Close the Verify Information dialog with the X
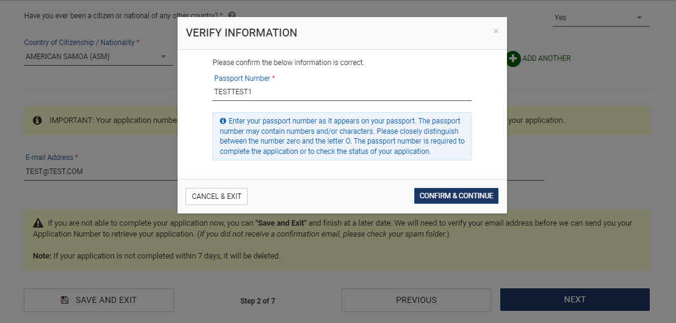The height and width of the screenshot is (323, 676). 496,31
